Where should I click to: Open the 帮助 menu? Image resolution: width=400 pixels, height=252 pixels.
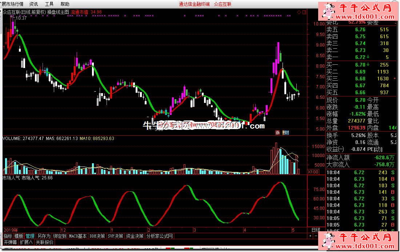coord(65,4)
